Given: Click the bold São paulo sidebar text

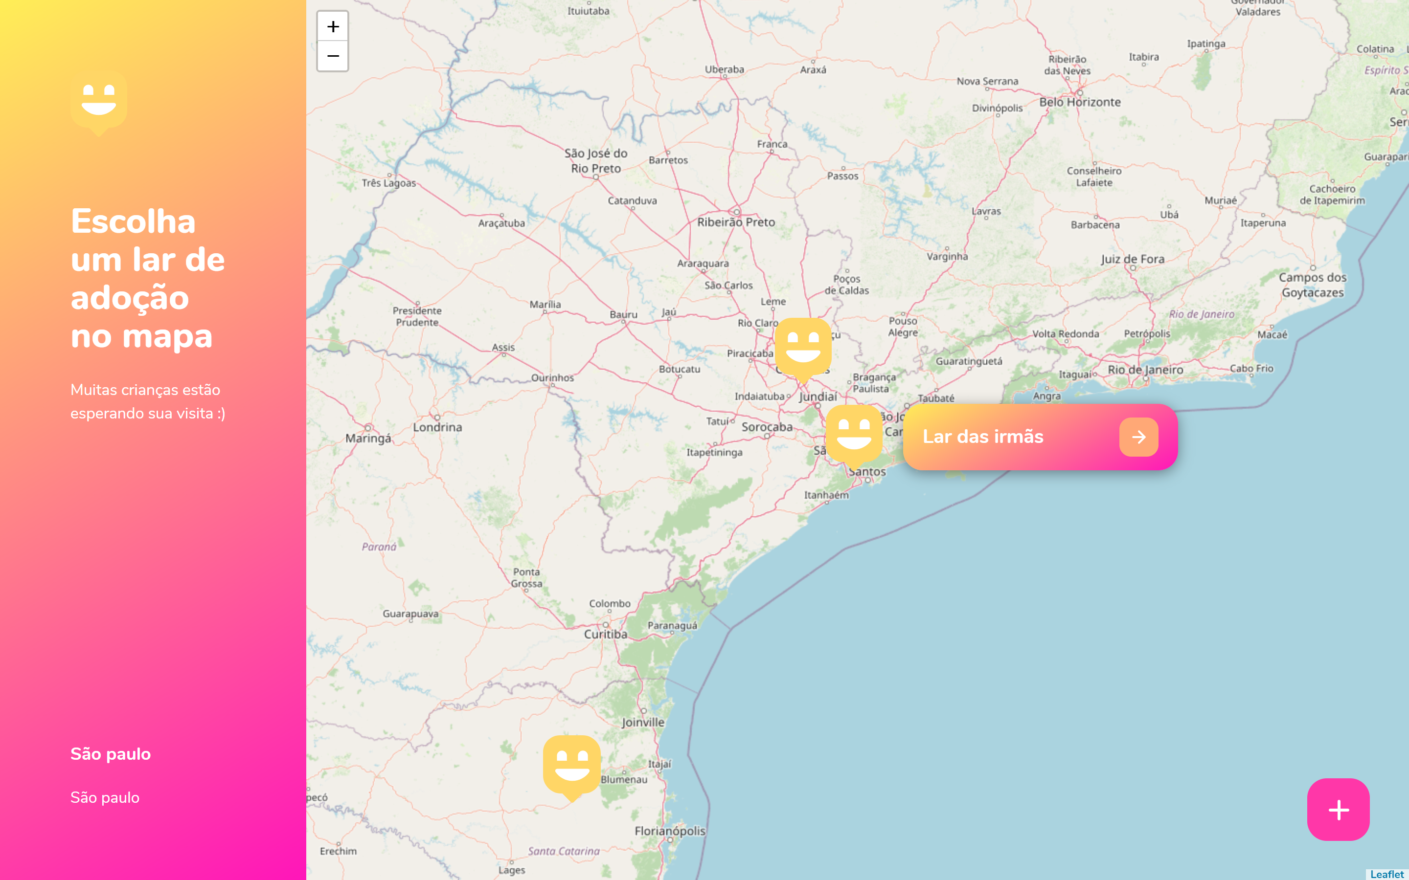Looking at the screenshot, I should [111, 754].
